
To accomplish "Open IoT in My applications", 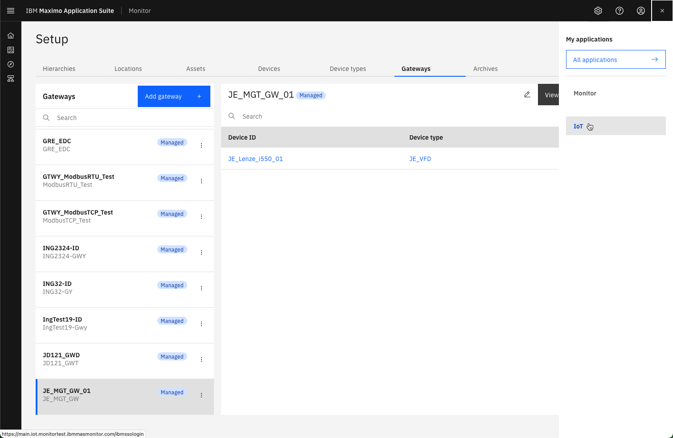I will (616, 126).
